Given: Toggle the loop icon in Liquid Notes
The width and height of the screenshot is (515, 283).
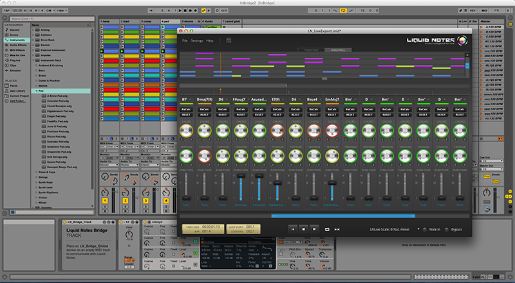Looking at the screenshot, I should pyautogui.click(x=326, y=228).
